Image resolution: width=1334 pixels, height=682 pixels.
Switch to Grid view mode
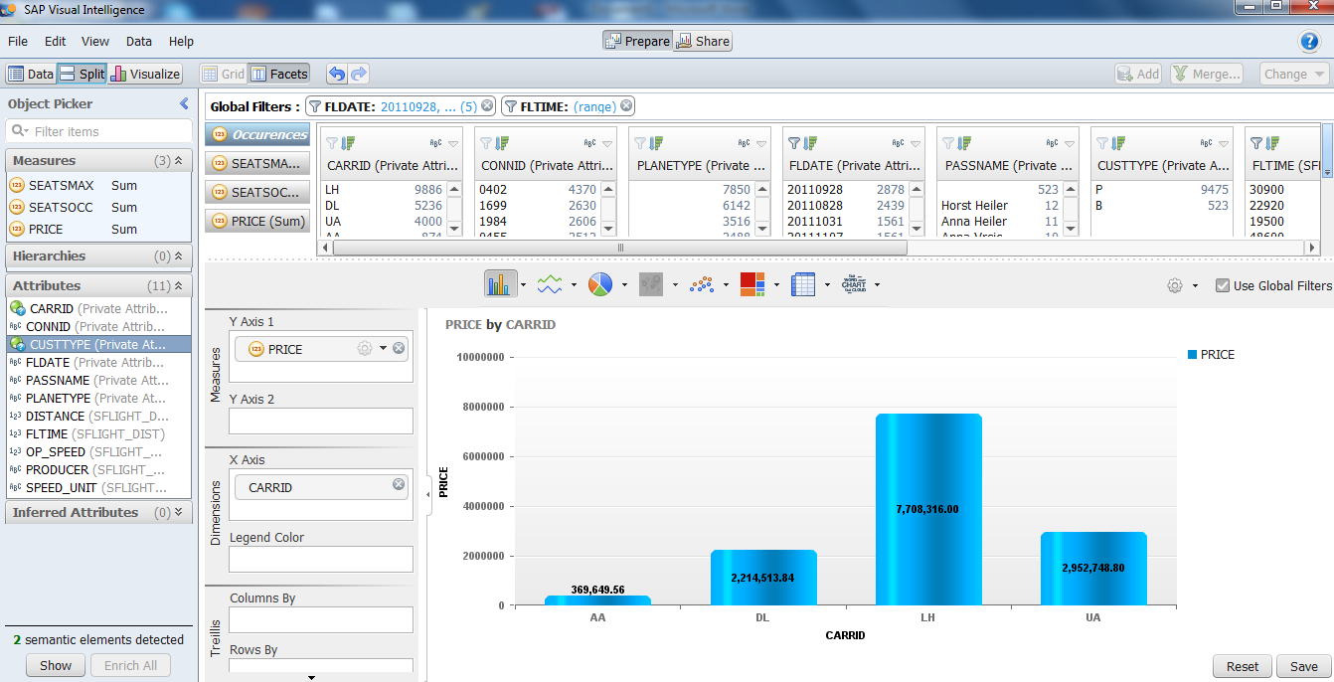[x=224, y=73]
